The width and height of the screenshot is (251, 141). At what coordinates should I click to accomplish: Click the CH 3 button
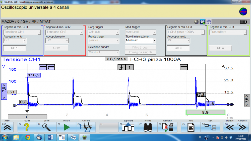178,48
